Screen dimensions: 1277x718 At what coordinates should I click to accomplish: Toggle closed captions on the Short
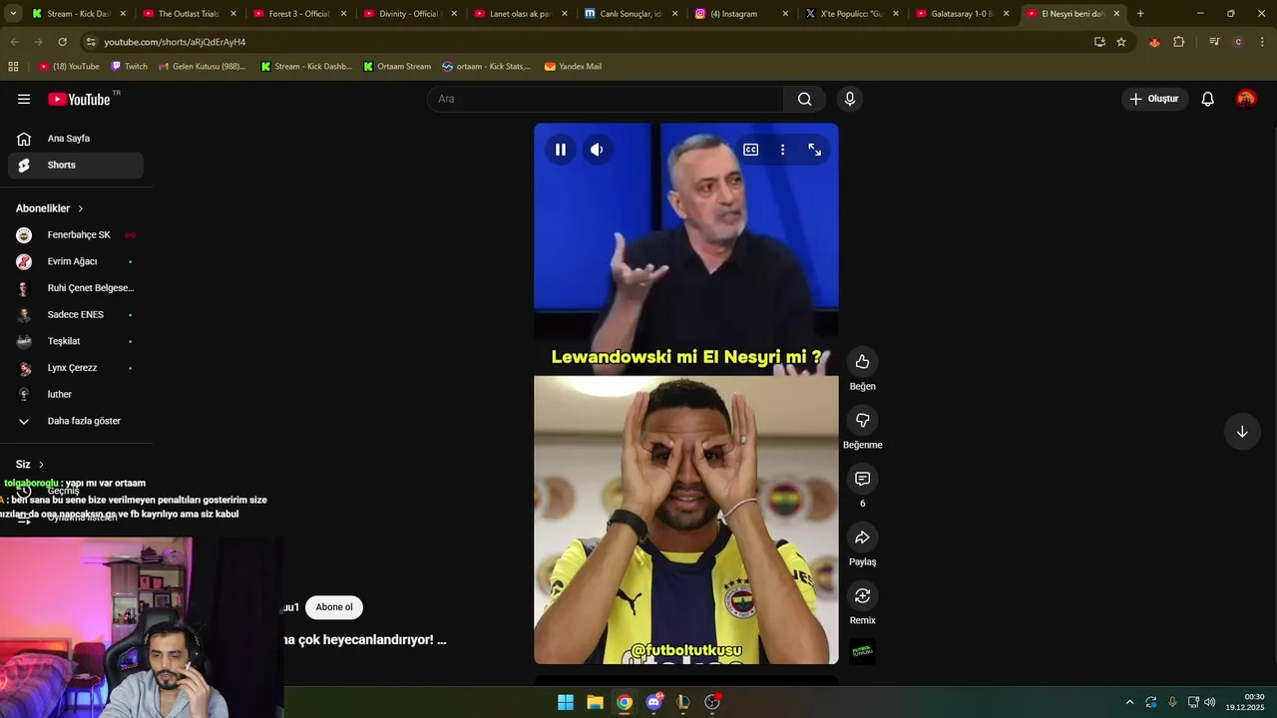(750, 150)
